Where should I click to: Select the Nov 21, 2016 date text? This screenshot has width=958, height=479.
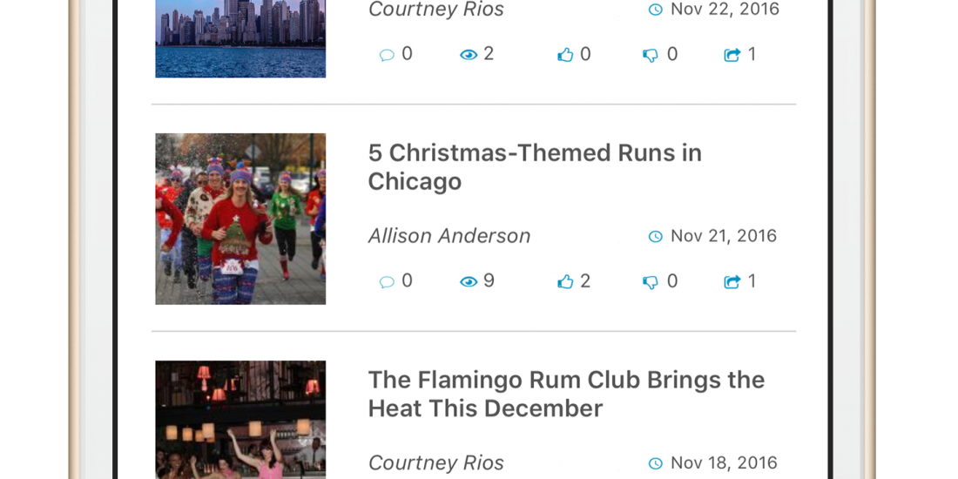point(724,236)
